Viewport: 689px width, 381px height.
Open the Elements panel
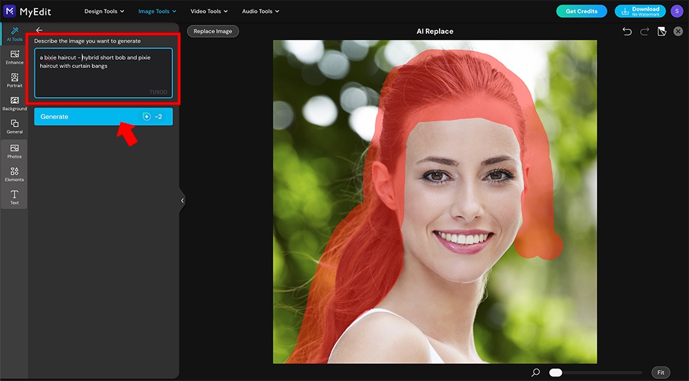pos(14,174)
